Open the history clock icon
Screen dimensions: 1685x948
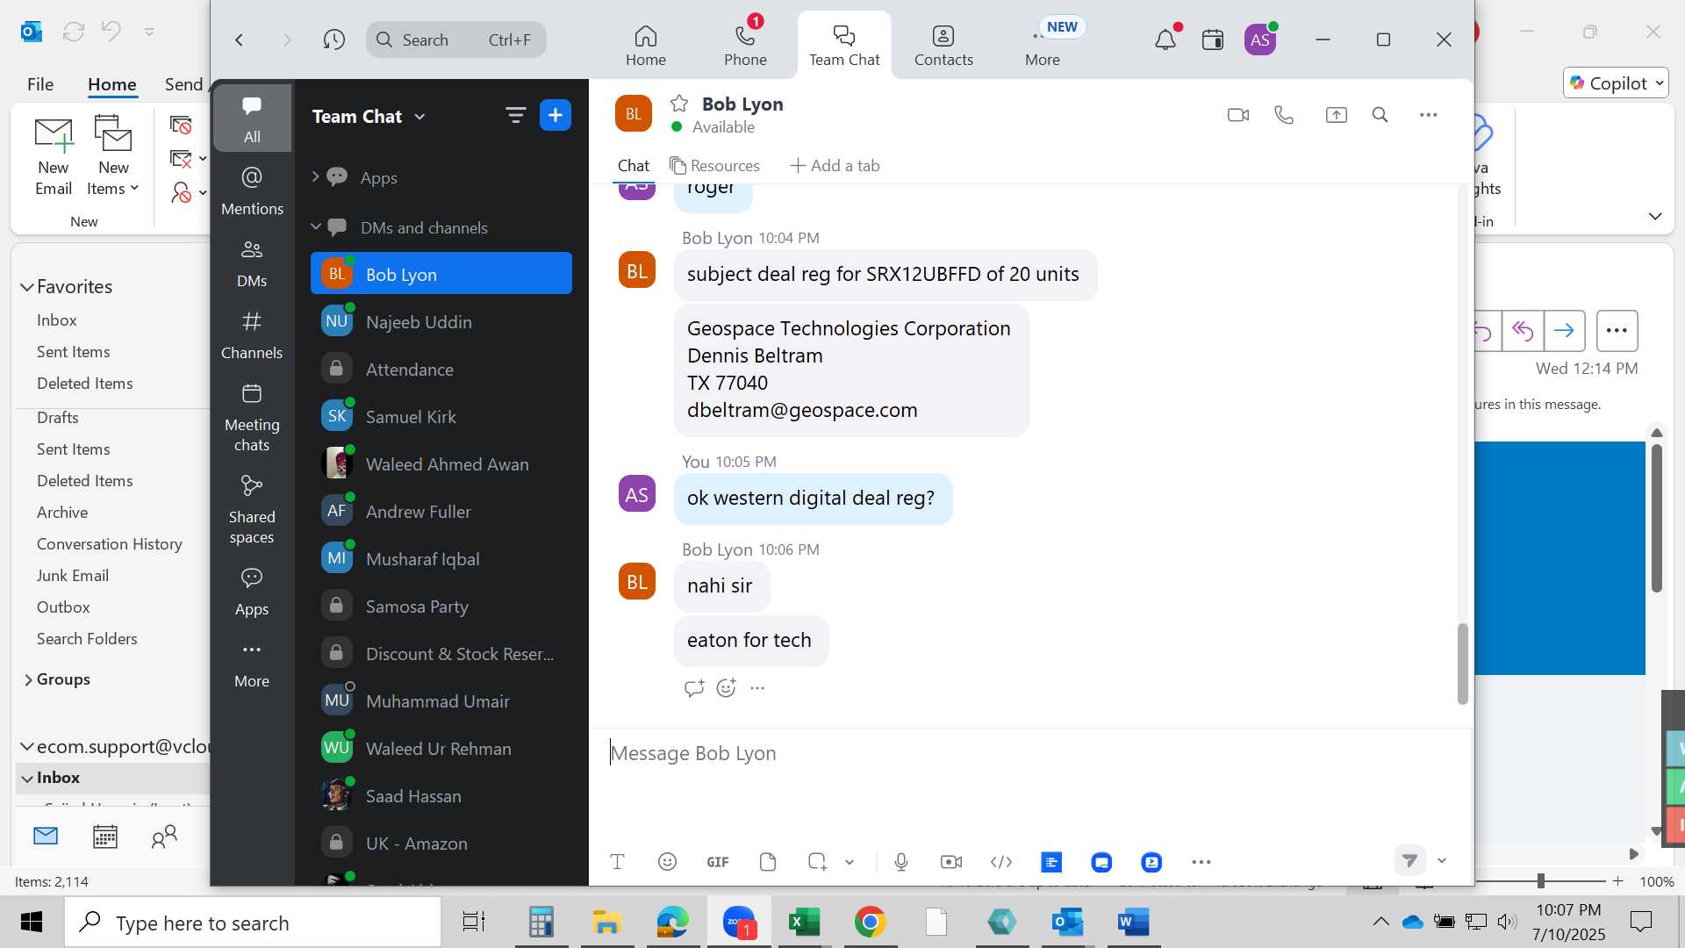[333, 39]
